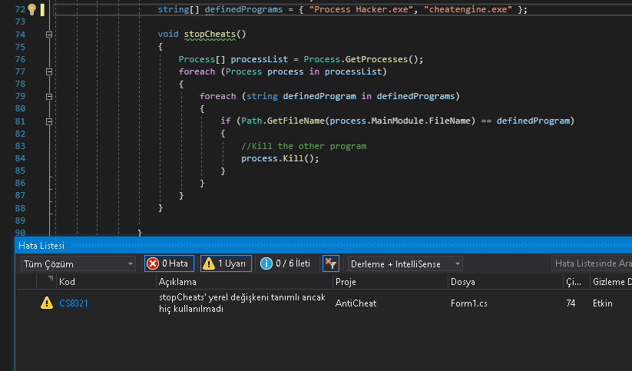Click GetProcesses call on line 76
Screen dimensions: 632x371
[376, 59]
